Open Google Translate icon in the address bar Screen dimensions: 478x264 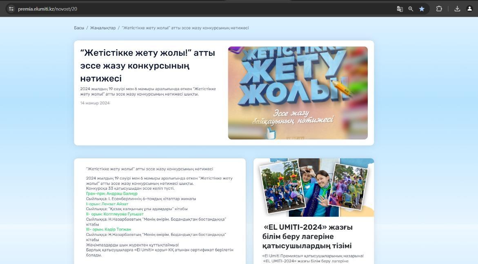(400, 8)
